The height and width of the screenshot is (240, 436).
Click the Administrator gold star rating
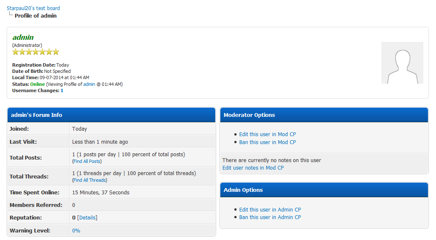coord(36,52)
